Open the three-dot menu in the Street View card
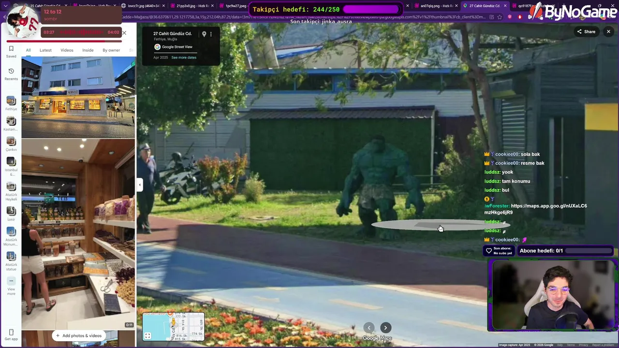This screenshot has width=619, height=348. 211,34
